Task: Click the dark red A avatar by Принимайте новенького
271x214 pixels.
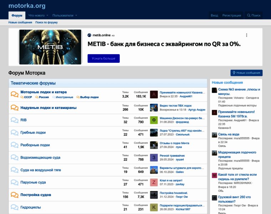Action: [154, 95]
